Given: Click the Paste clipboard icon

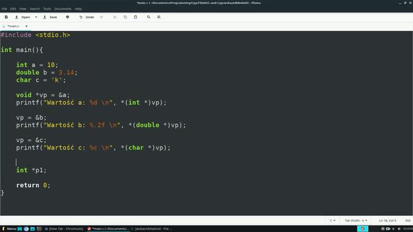Looking at the screenshot, I should (x=136, y=17).
